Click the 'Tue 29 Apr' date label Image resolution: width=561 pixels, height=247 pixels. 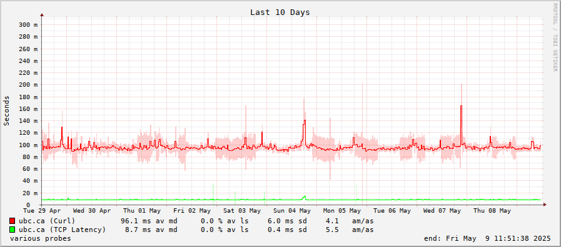point(42,211)
